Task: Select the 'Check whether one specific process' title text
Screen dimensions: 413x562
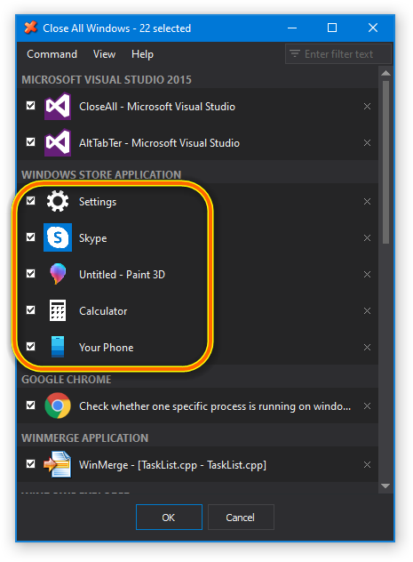Action: coord(215,406)
